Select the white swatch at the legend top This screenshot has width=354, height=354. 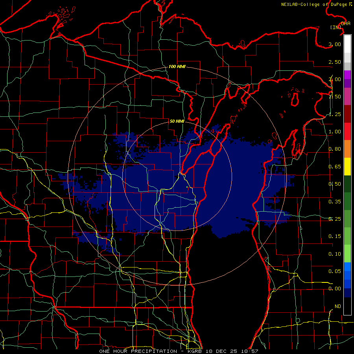point(347,44)
